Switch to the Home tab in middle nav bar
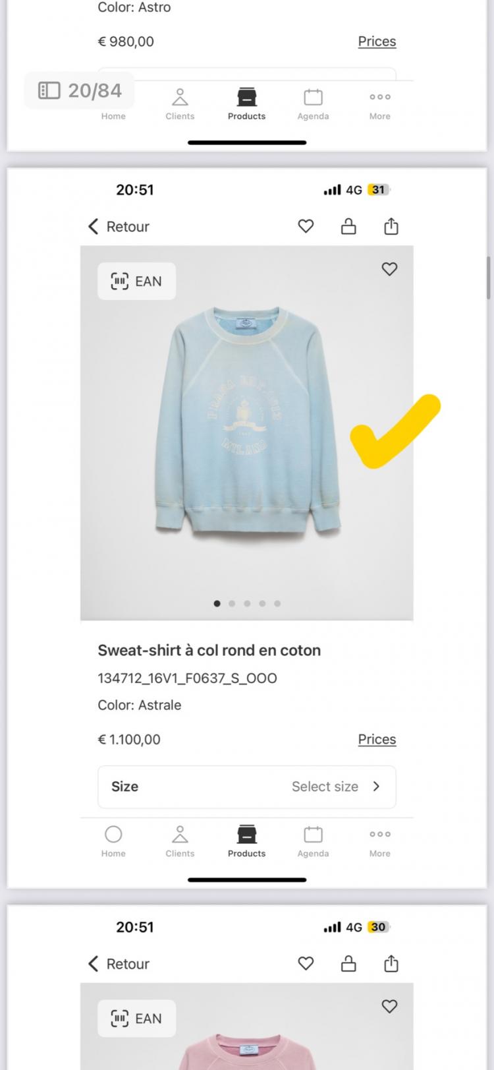This screenshot has width=494, height=1070. click(x=113, y=841)
